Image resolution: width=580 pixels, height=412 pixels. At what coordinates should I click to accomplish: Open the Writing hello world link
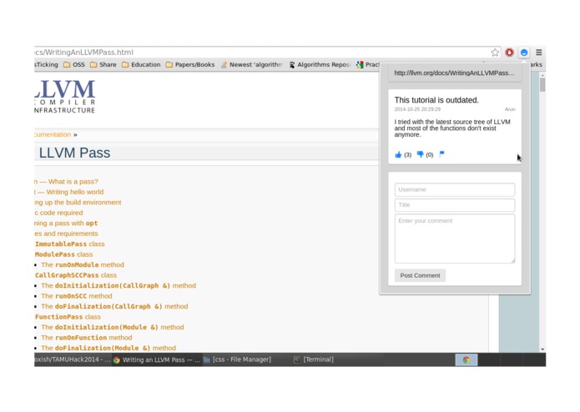coord(69,192)
